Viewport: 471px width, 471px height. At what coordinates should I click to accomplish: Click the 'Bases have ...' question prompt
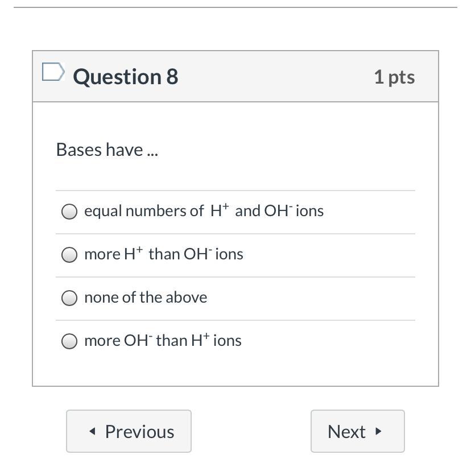tap(107, 150)
